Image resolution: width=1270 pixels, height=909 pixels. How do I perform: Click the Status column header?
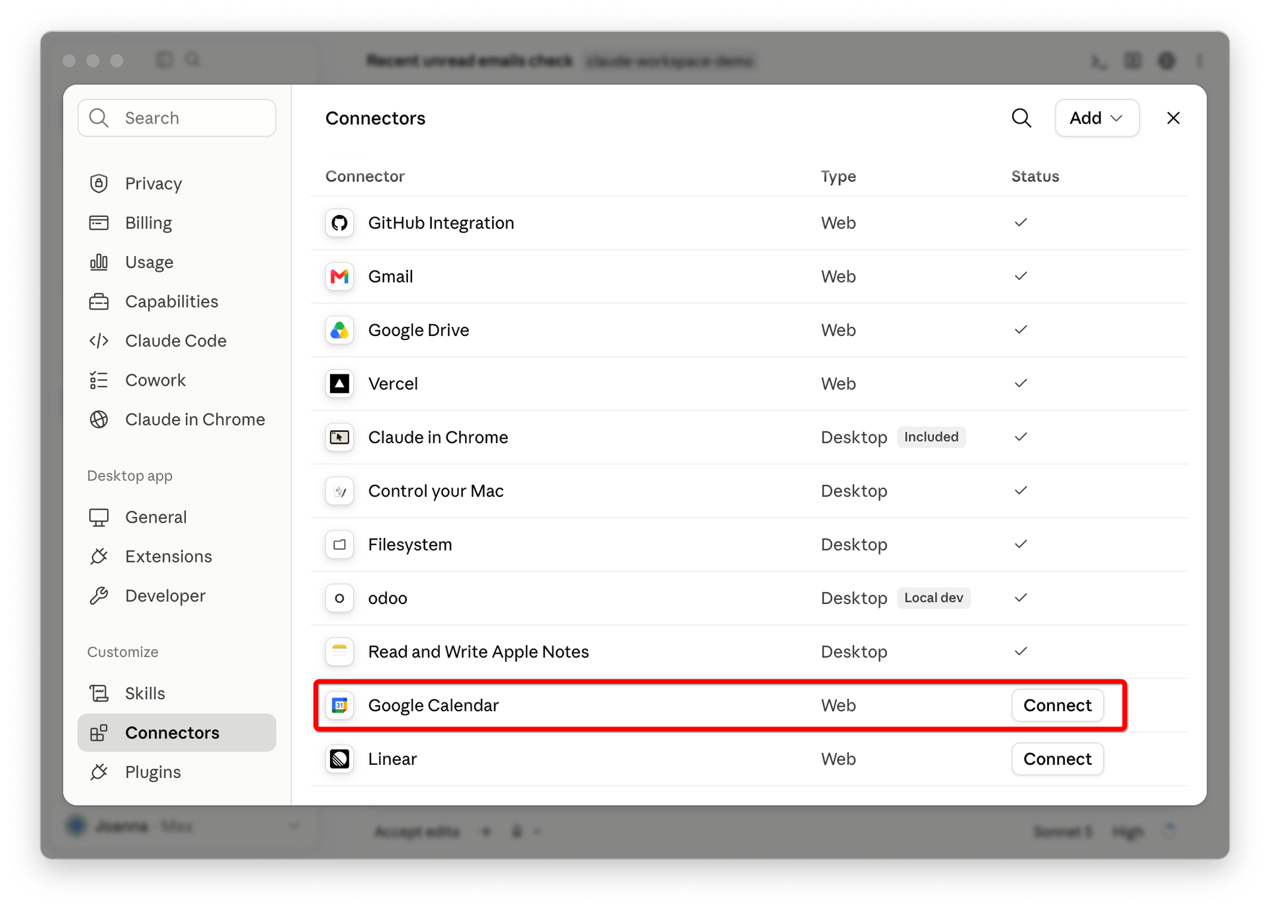1035,177
